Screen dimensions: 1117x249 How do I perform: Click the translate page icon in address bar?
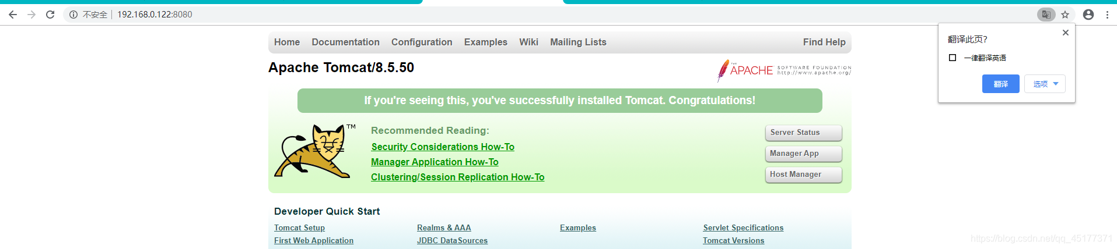(1046, 15)
